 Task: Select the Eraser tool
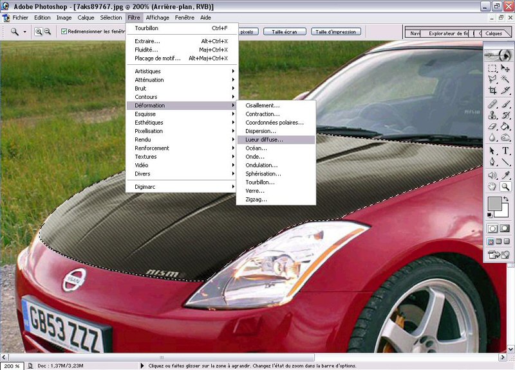(492, 126)
